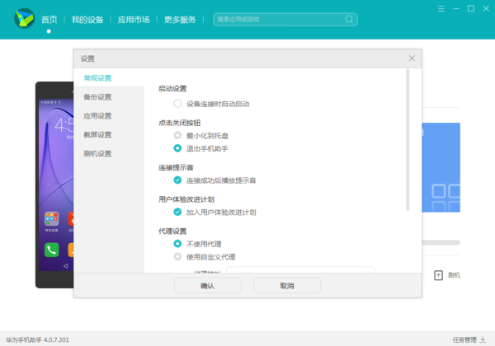Screen dimensions: 495x346
Task: Open 截屏设置 settings tab
Action: pos(97,134)
